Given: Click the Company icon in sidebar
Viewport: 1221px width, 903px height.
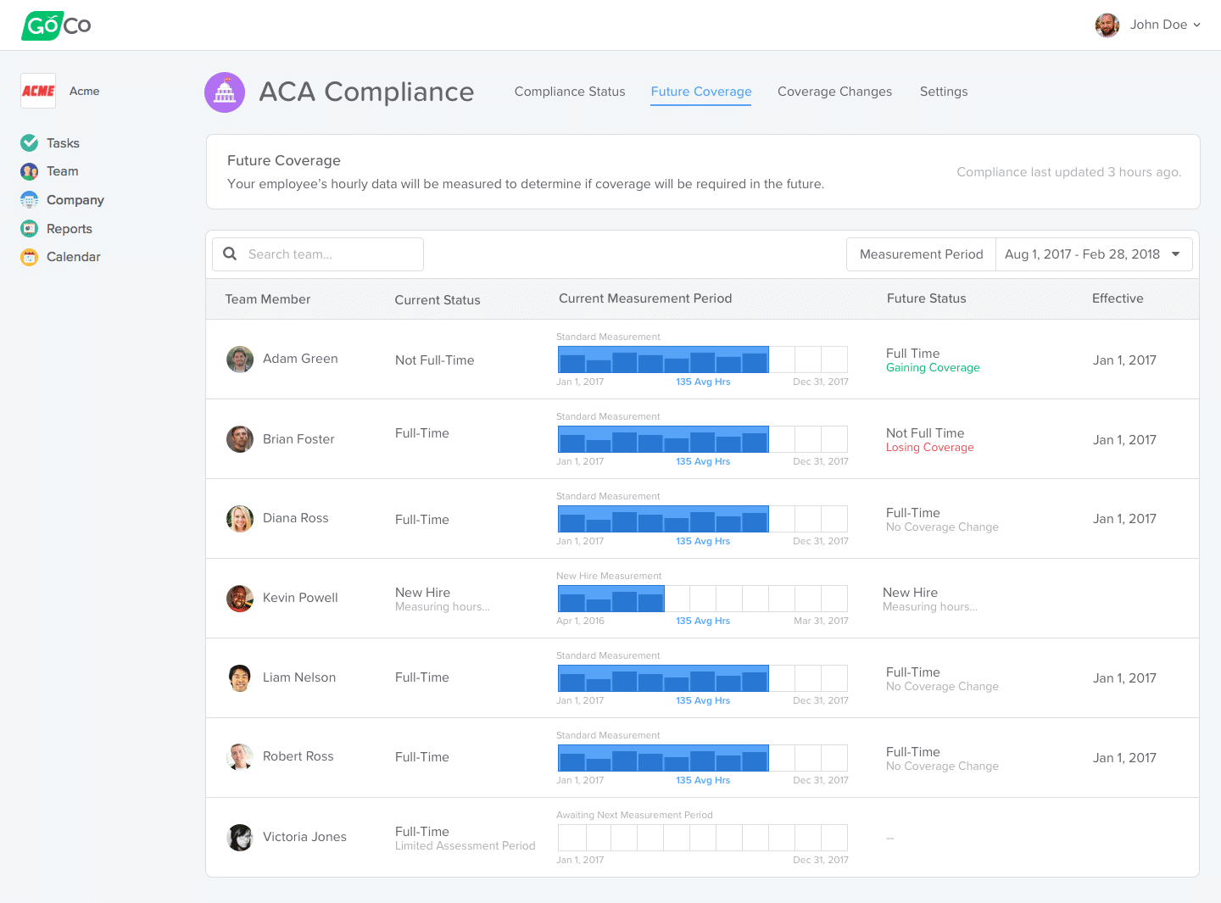Looking at the screenshot, I should point(30,200).
